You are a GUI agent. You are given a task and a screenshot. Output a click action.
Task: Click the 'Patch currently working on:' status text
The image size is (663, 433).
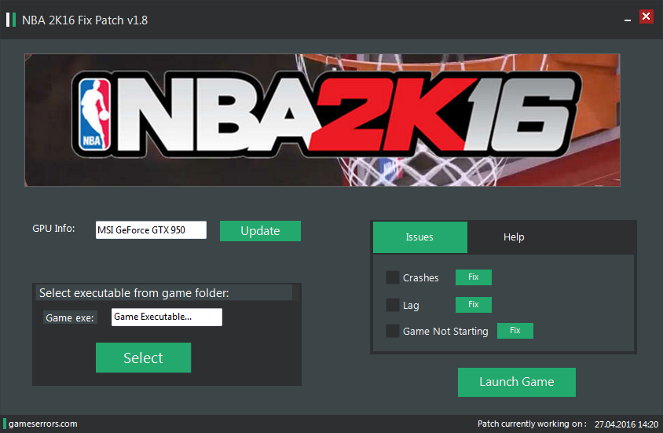533,424
